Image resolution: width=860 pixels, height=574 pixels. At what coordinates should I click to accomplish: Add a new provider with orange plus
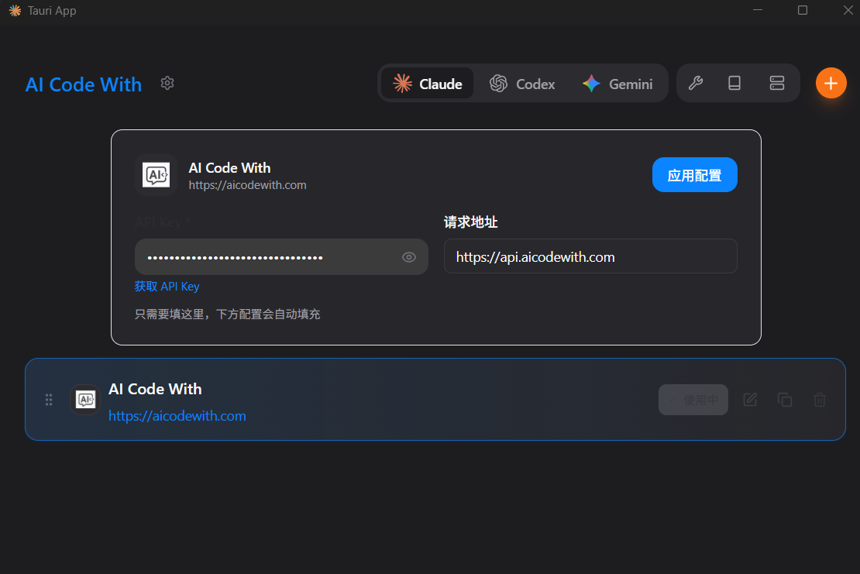tap(831, 83)
